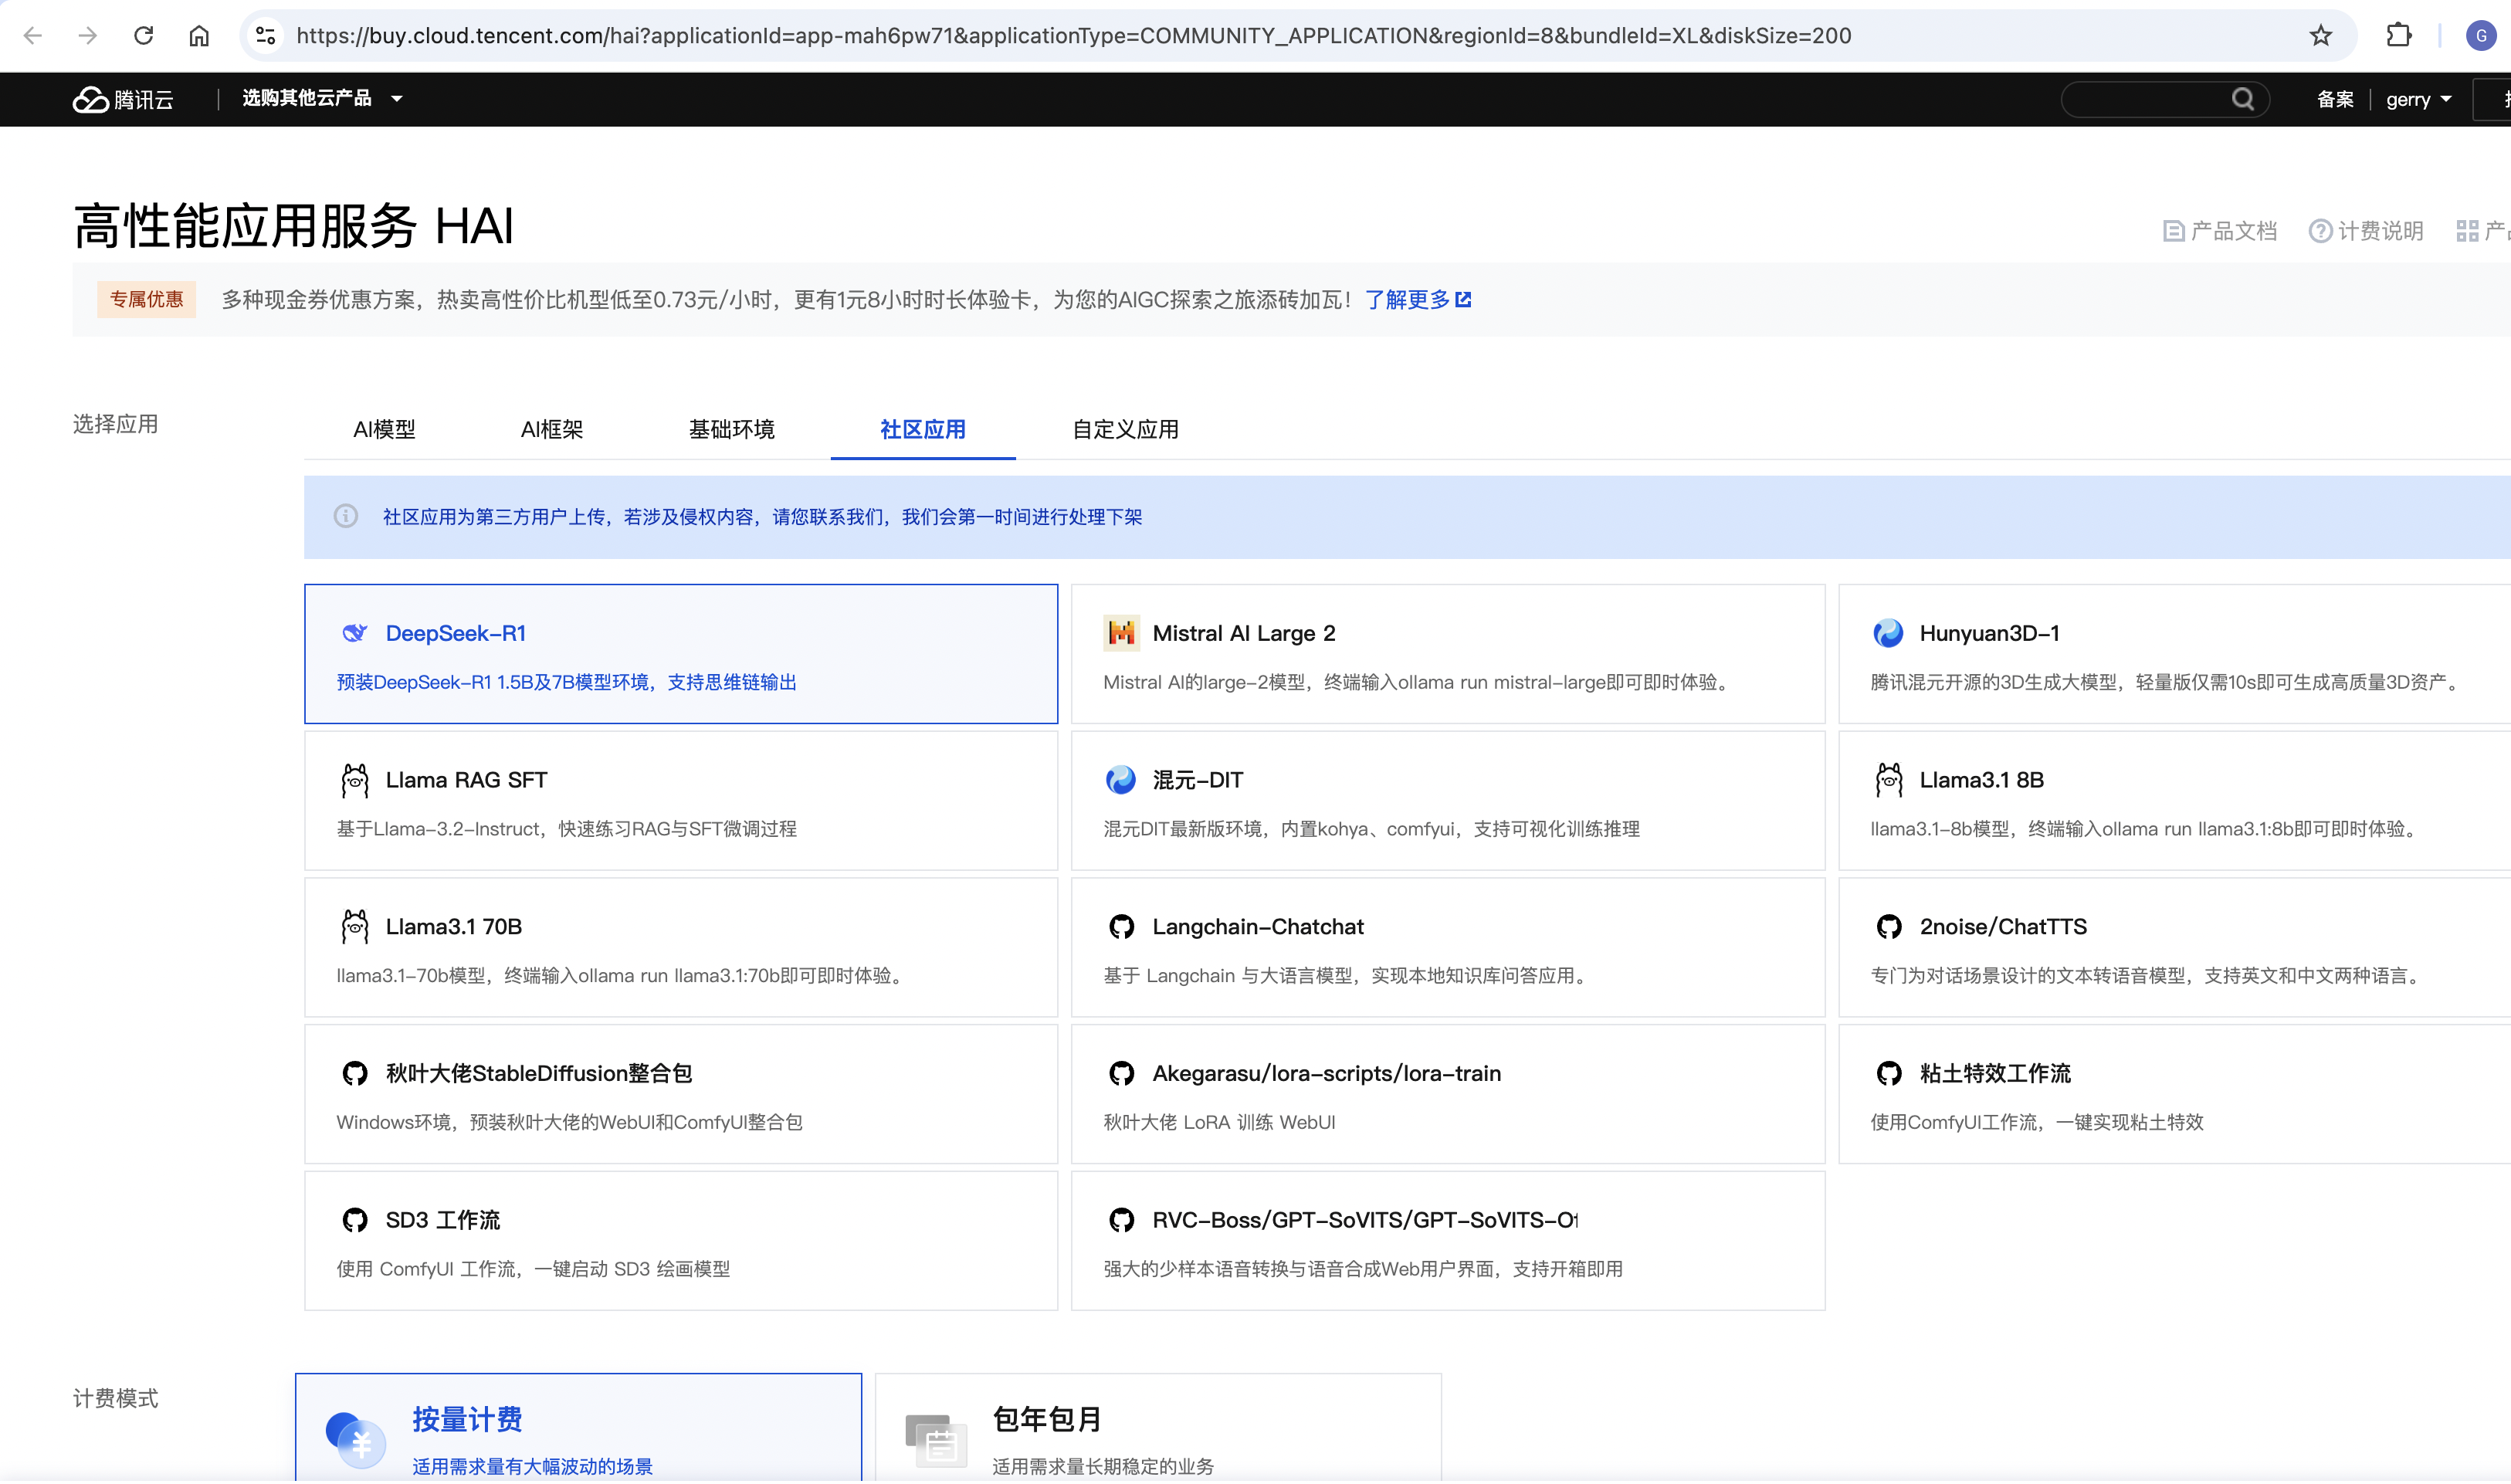Click the 粘土特效工作流 GitHub icon

(x=1888, y=1074)
